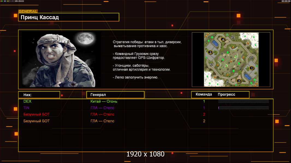Click the map preview thumbnail

pyautogui.click(x=231, y=59)
